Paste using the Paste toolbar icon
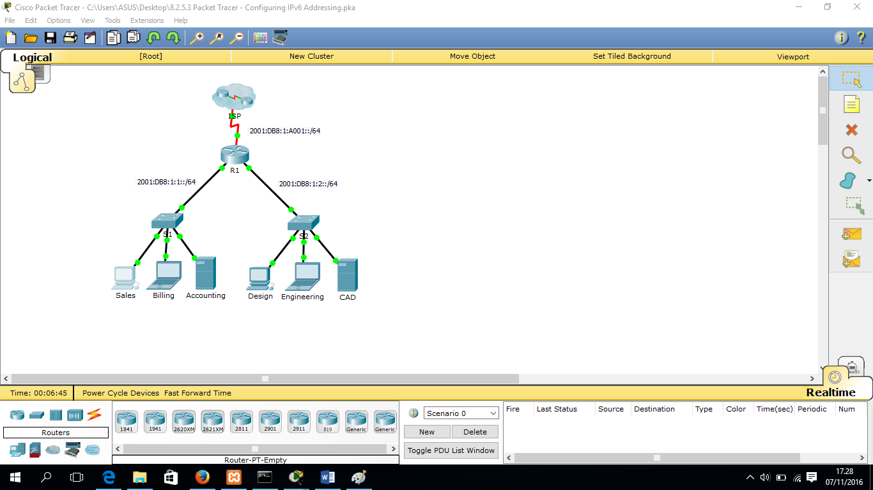Image resolution: width=873 pixels, height=490 pixels. (133, 38)
